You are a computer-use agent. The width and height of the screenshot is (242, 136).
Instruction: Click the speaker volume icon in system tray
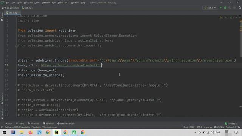tap(213, 133)
